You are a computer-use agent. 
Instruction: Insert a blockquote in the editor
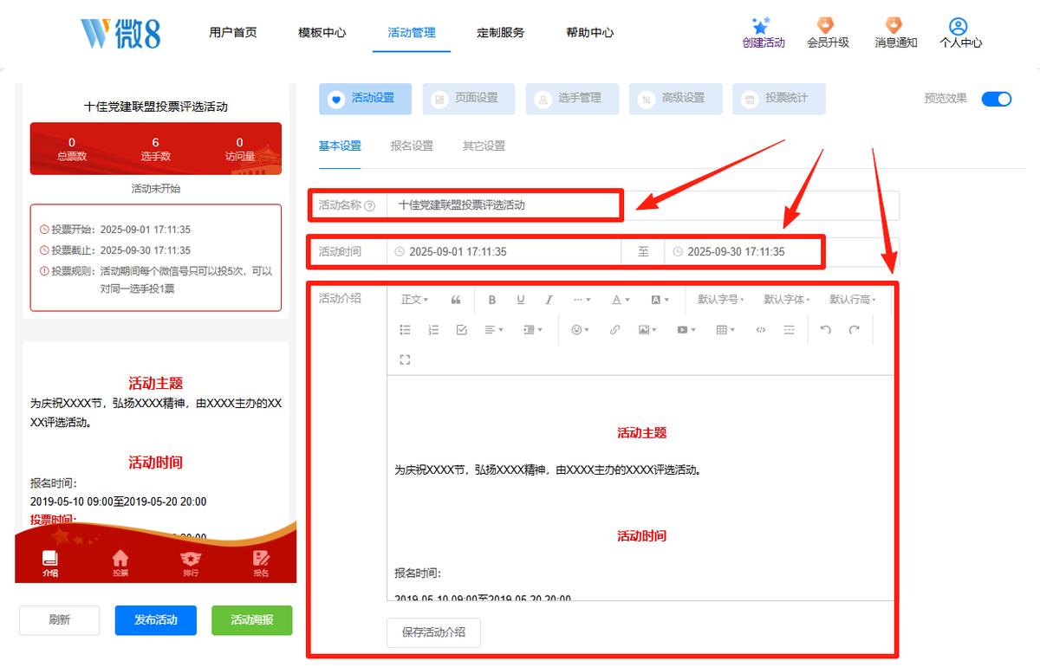pyautogui.click(x=456, y=300)
